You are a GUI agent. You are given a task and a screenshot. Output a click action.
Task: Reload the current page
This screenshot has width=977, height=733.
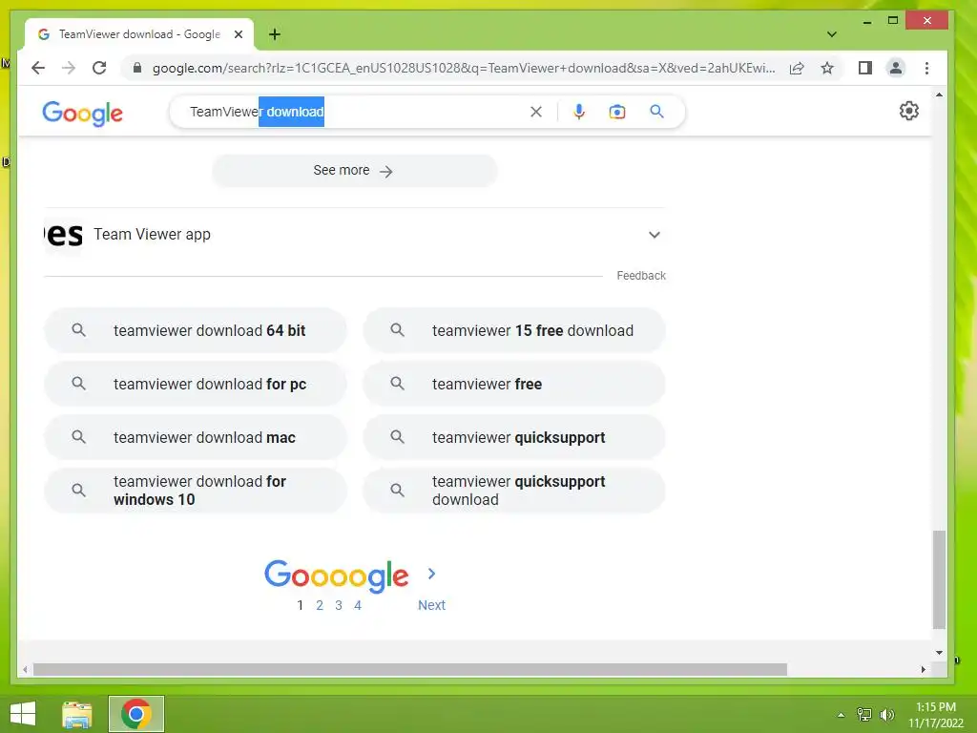99,68
